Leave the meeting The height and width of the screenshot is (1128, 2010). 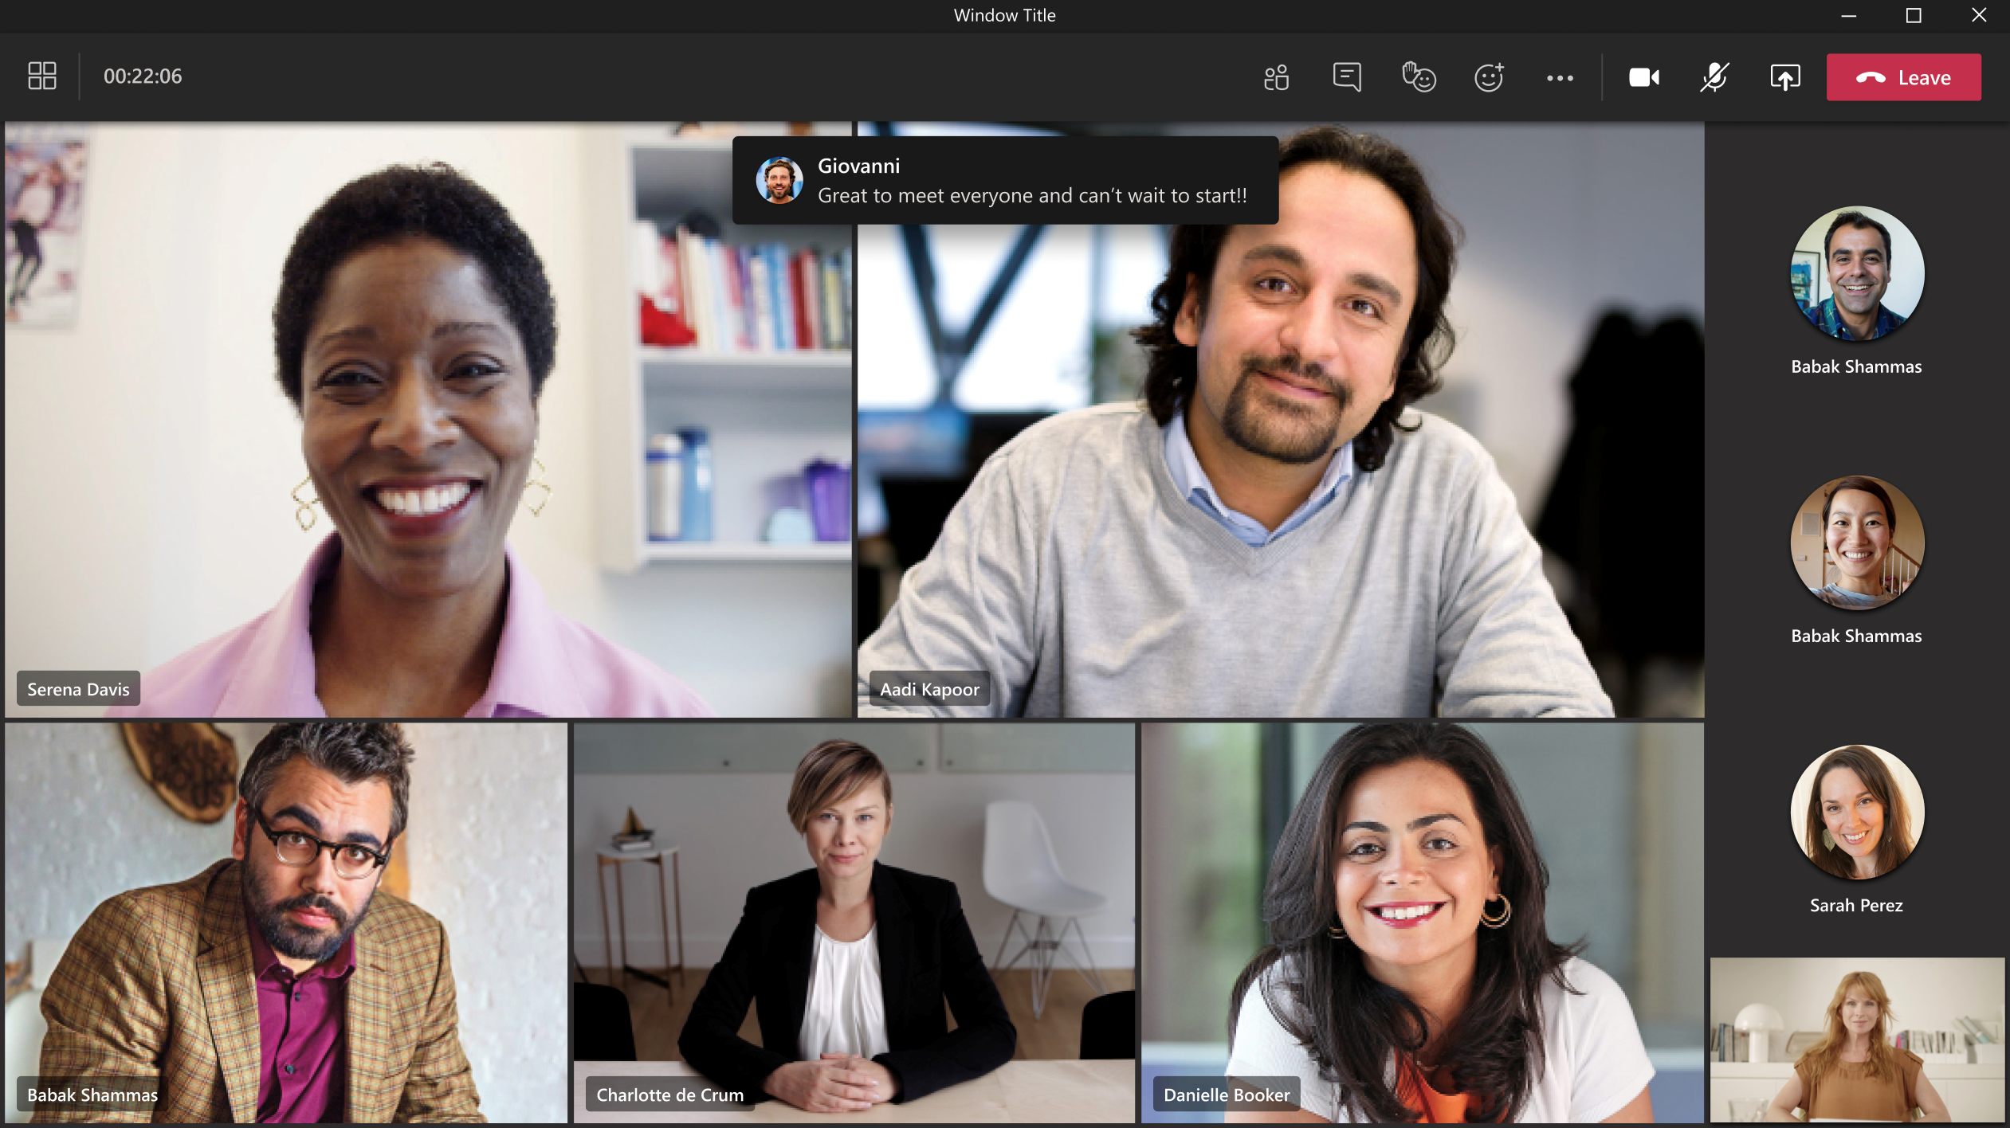tap(1904, 76)
